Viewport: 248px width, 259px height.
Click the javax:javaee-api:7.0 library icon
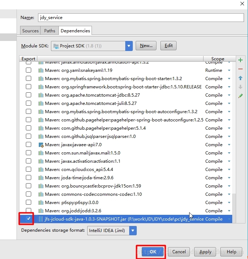click(41, 145)
